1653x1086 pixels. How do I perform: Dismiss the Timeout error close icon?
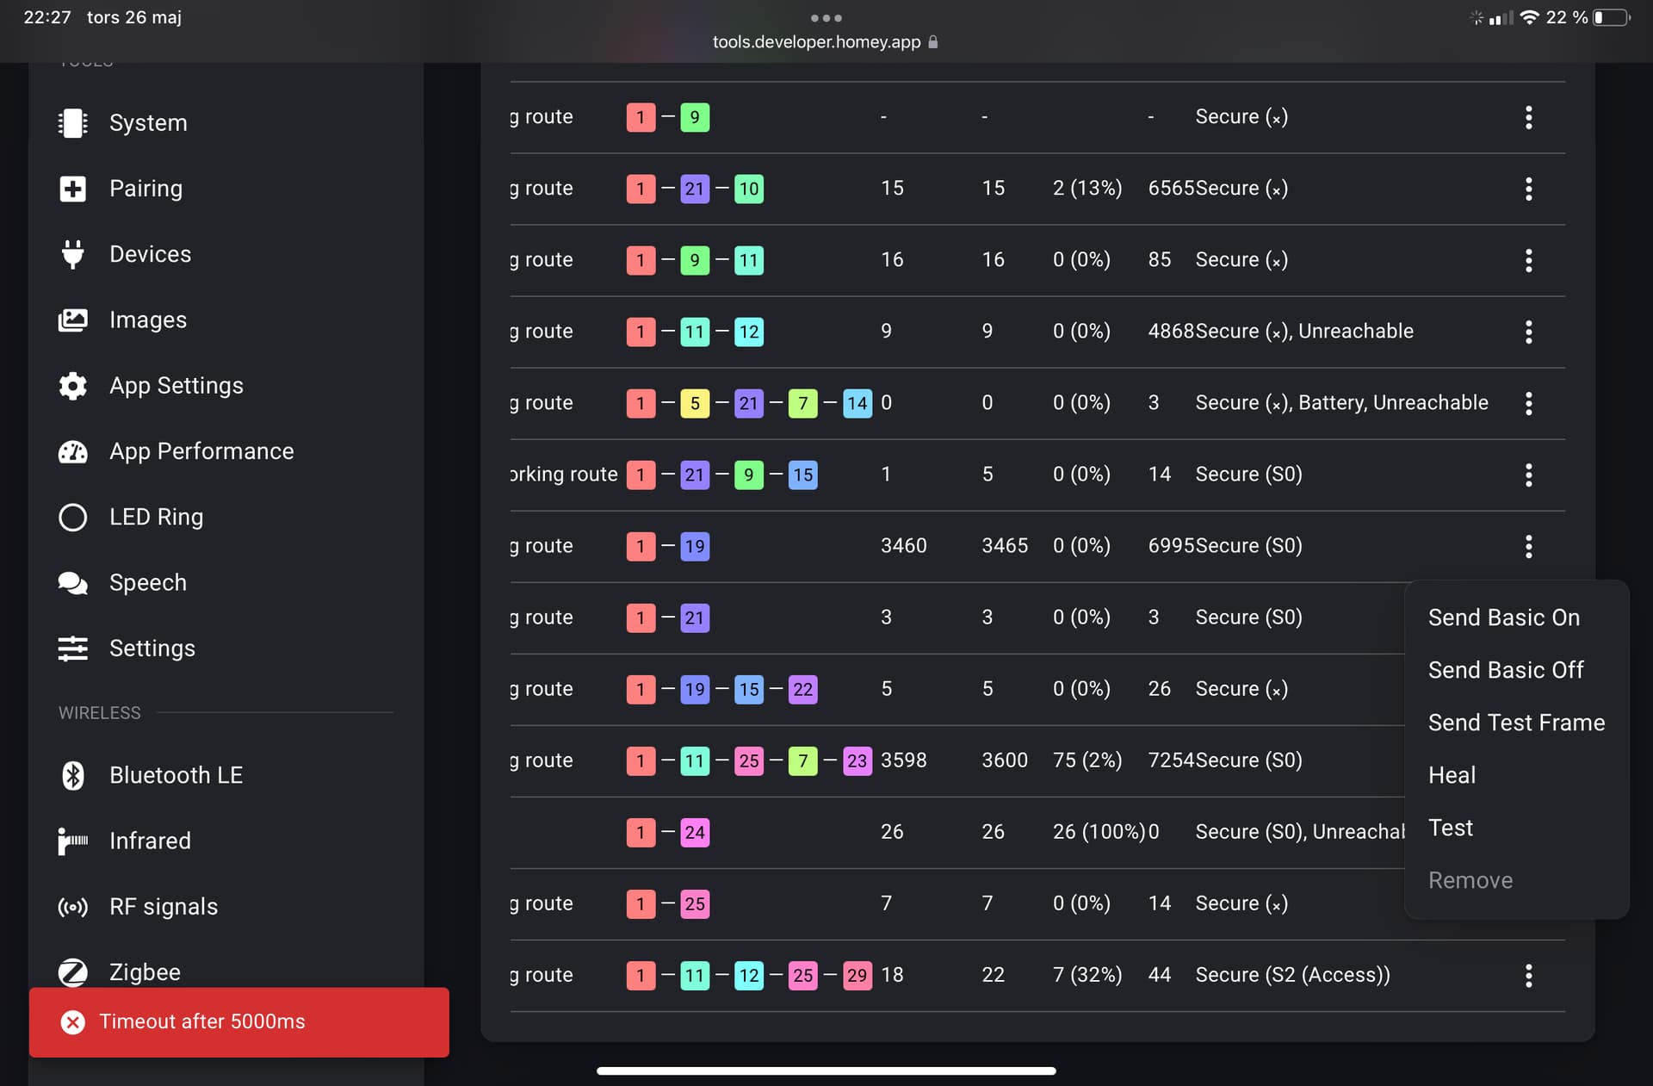(x=73, y=1022)
